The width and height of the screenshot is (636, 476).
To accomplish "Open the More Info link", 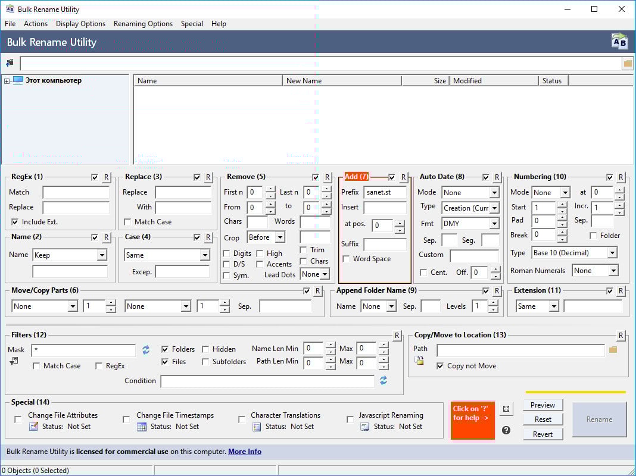I will pos(245,452).
